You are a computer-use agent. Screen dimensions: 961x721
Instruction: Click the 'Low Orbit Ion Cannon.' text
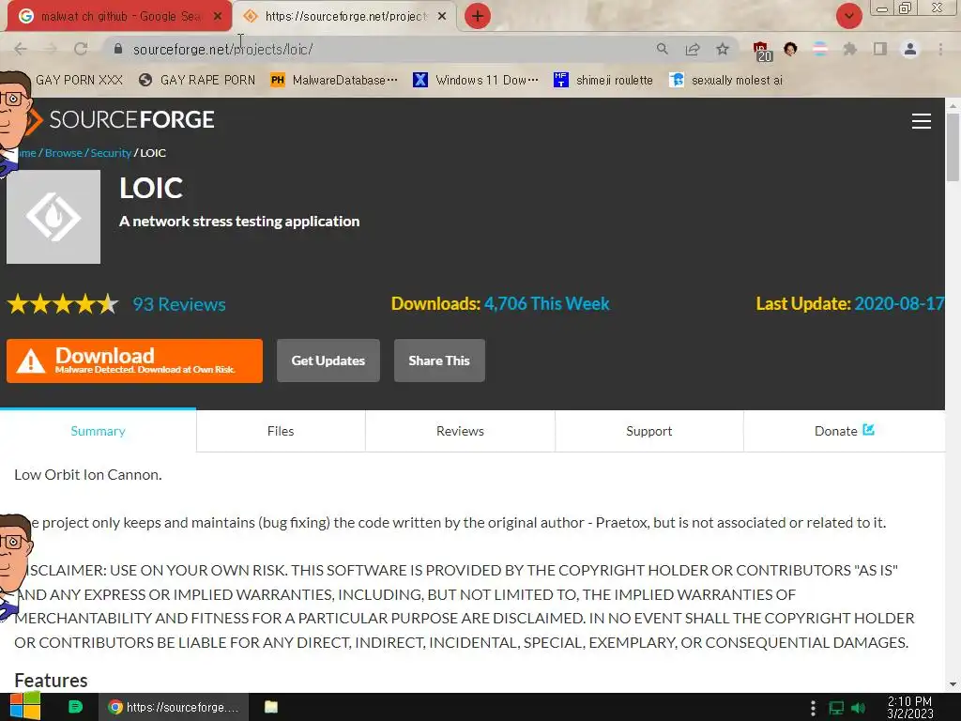coord(88,474)
